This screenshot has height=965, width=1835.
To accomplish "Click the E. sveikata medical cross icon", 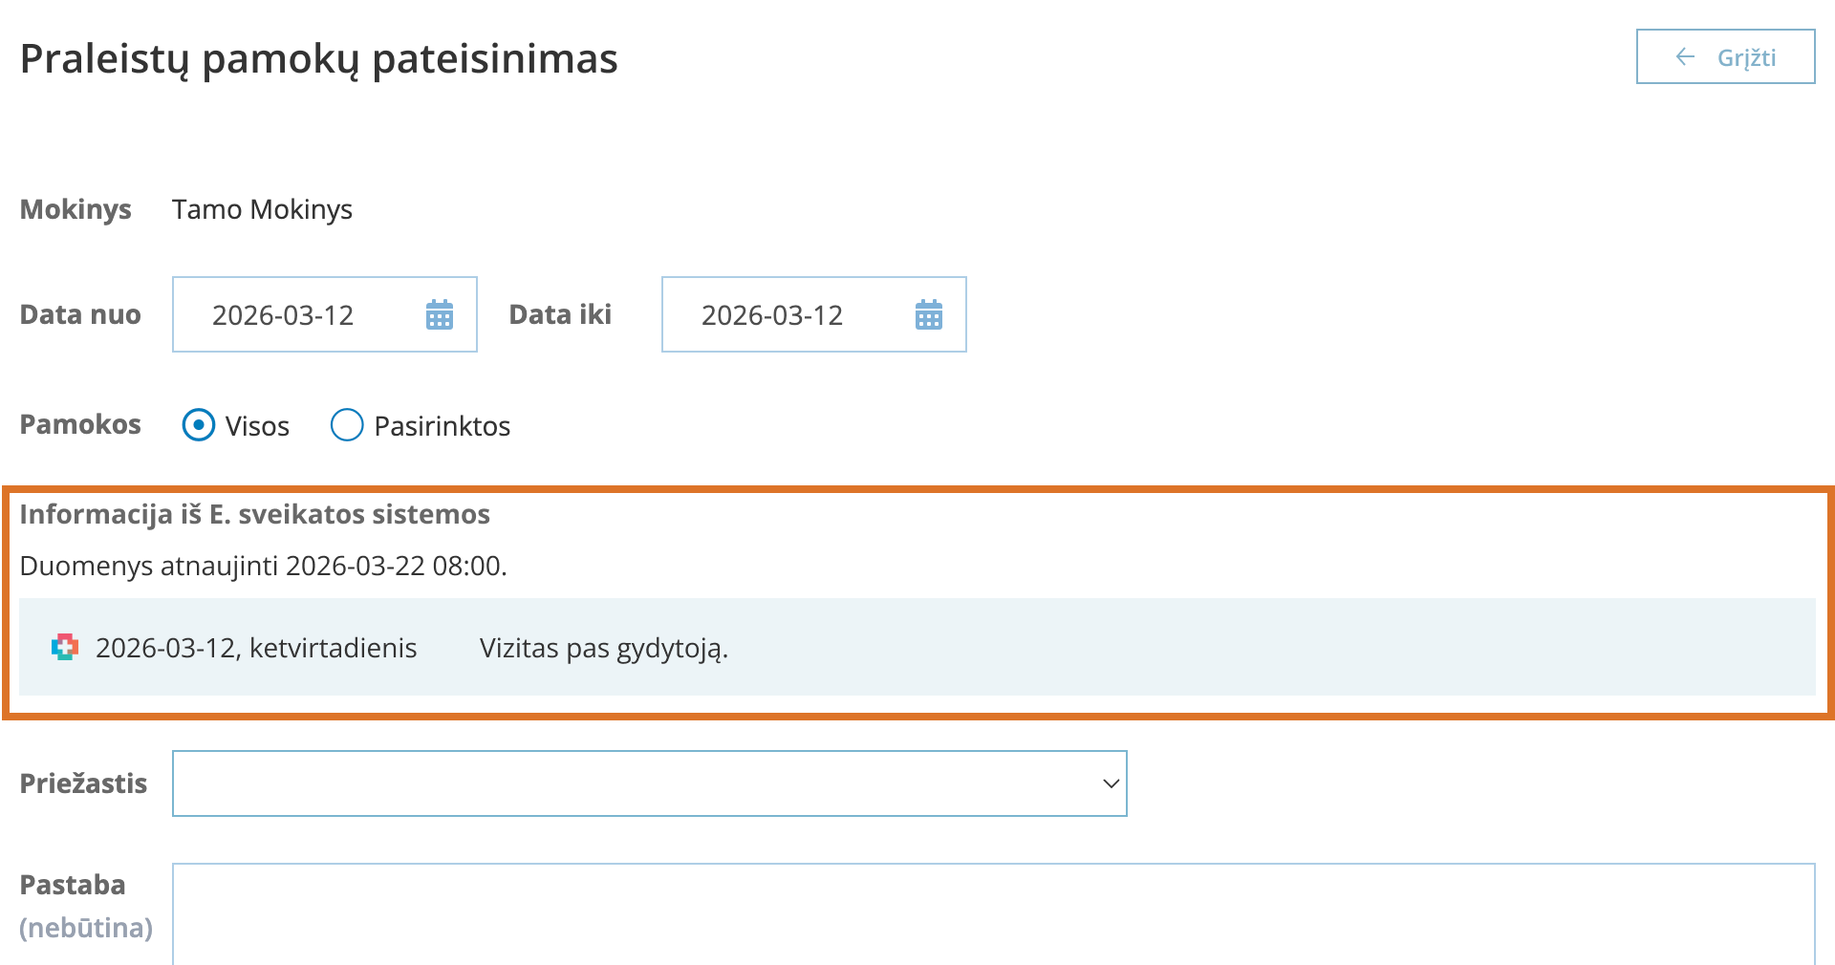I will tap(64, 648).
